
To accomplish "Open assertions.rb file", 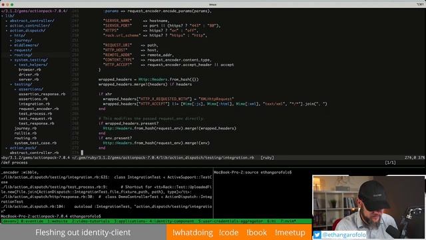I will click(x=33, y=99).
